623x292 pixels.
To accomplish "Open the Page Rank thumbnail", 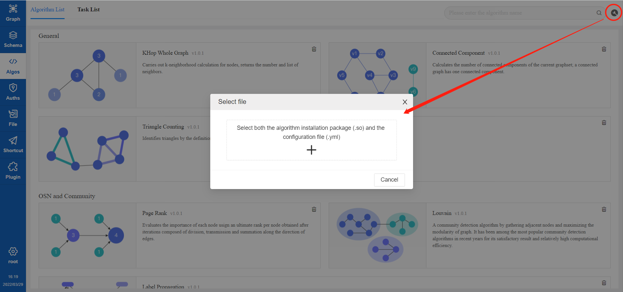I will click(87, 235).
